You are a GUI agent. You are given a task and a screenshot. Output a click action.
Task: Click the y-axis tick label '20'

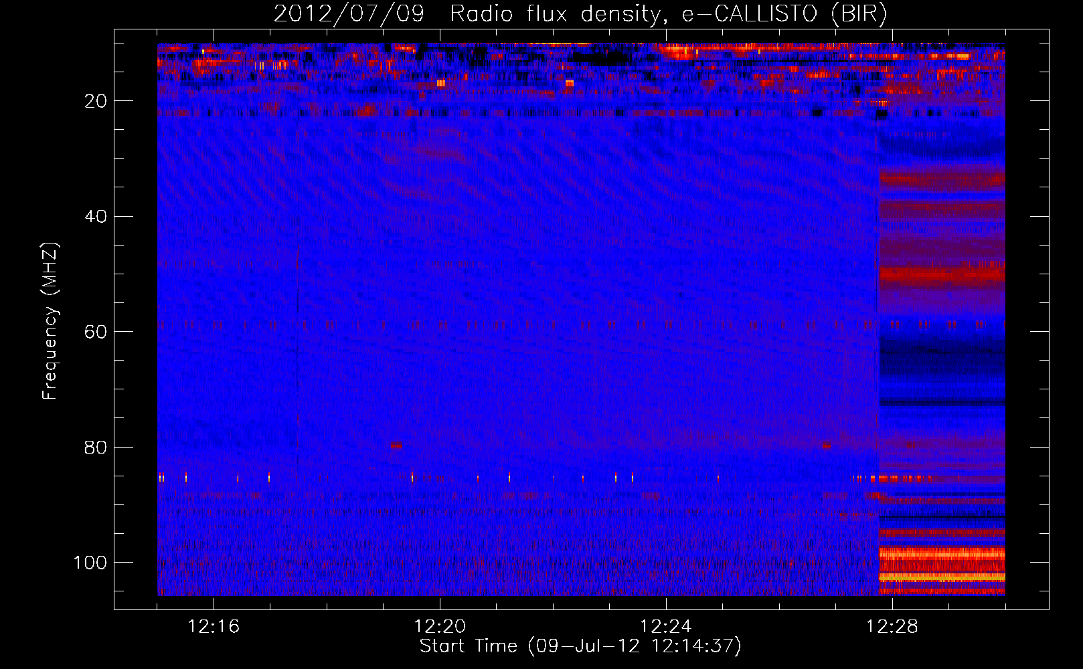[96, 101]
